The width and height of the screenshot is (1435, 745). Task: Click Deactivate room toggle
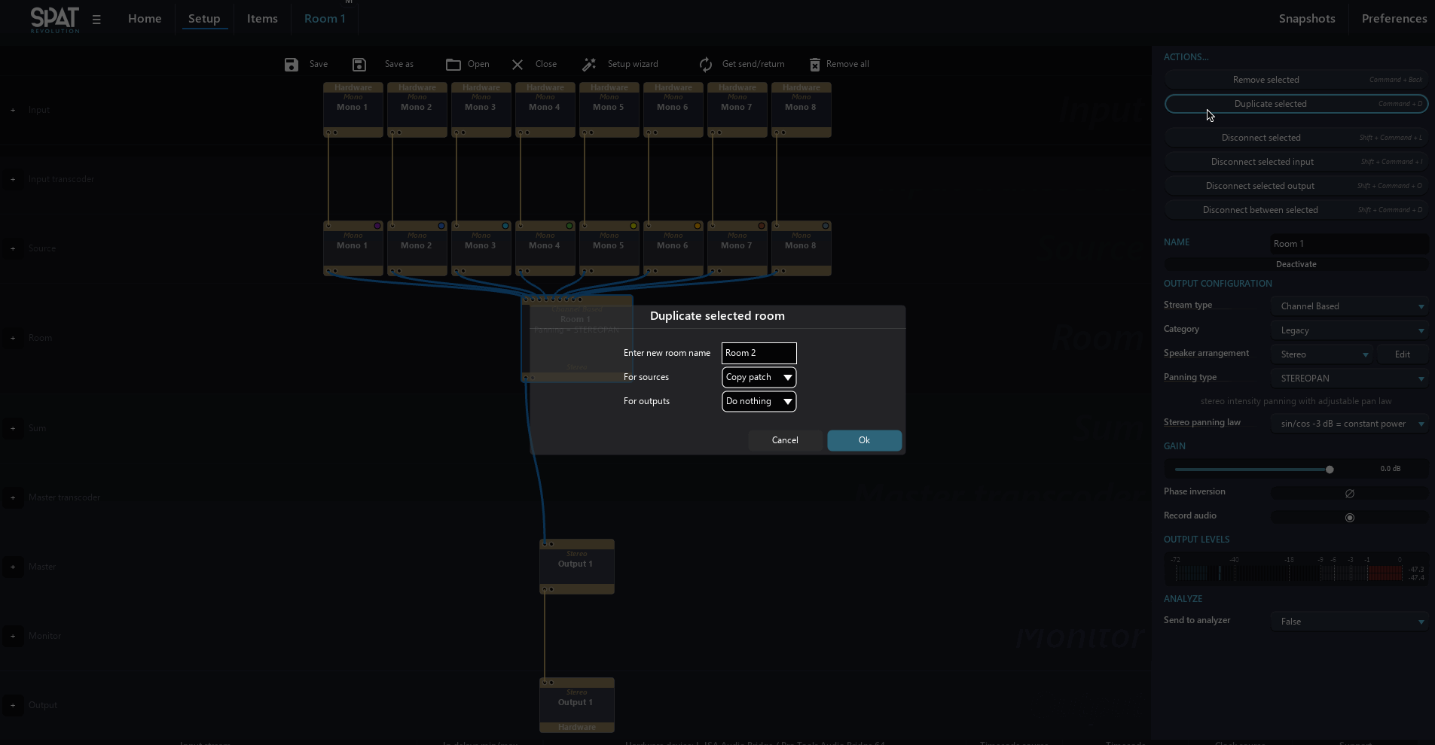[x=1296, y=264]
